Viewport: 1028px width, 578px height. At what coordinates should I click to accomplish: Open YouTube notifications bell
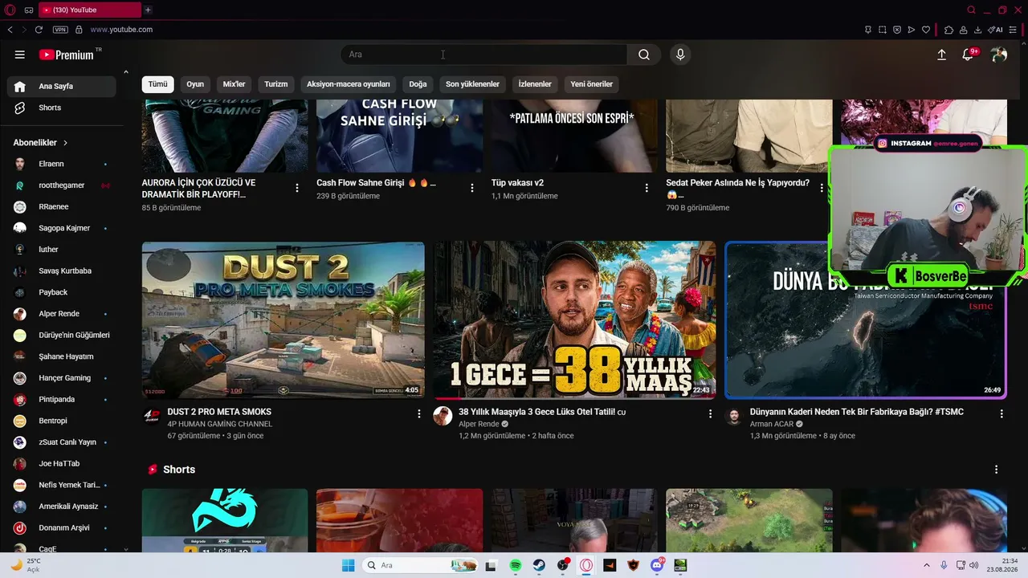click(x=968, y=55)
